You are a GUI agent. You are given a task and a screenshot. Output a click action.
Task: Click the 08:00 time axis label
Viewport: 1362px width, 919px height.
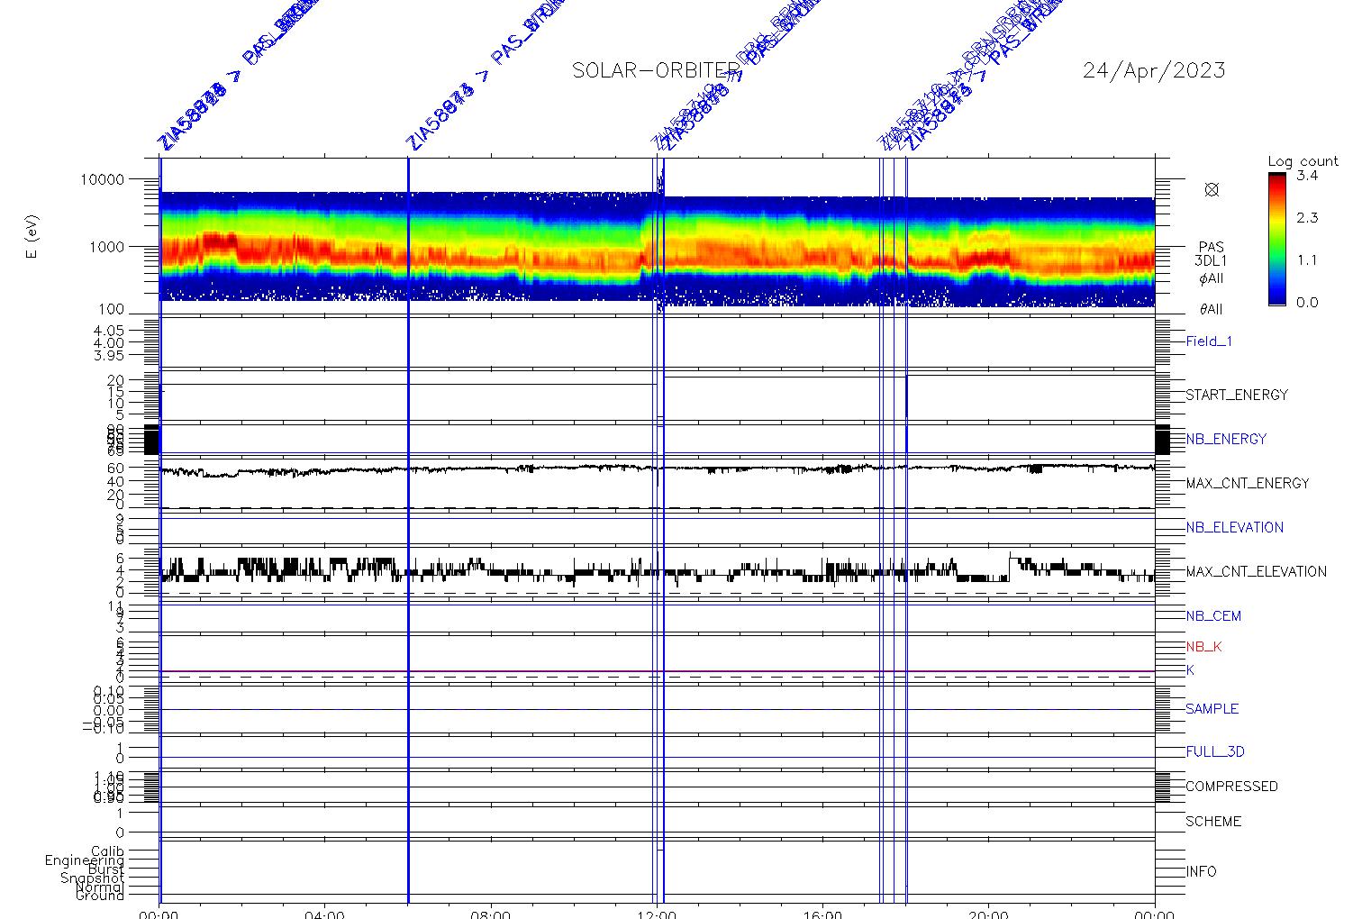[x=491, y=914]
